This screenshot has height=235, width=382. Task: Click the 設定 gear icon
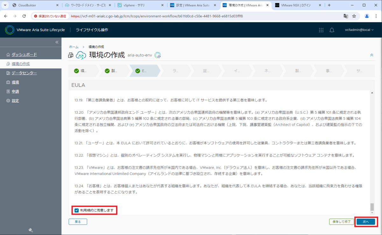click(8, 101)
